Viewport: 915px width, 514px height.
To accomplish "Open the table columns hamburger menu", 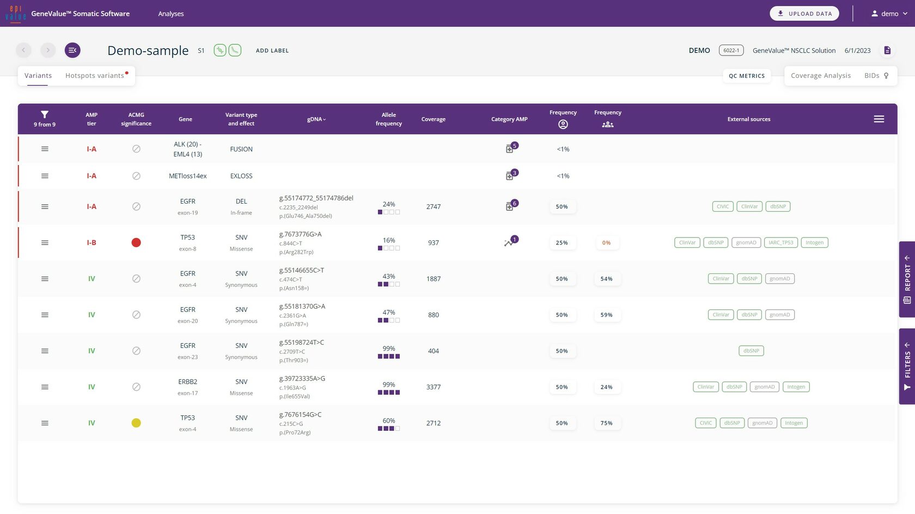I will coord(879,119).
